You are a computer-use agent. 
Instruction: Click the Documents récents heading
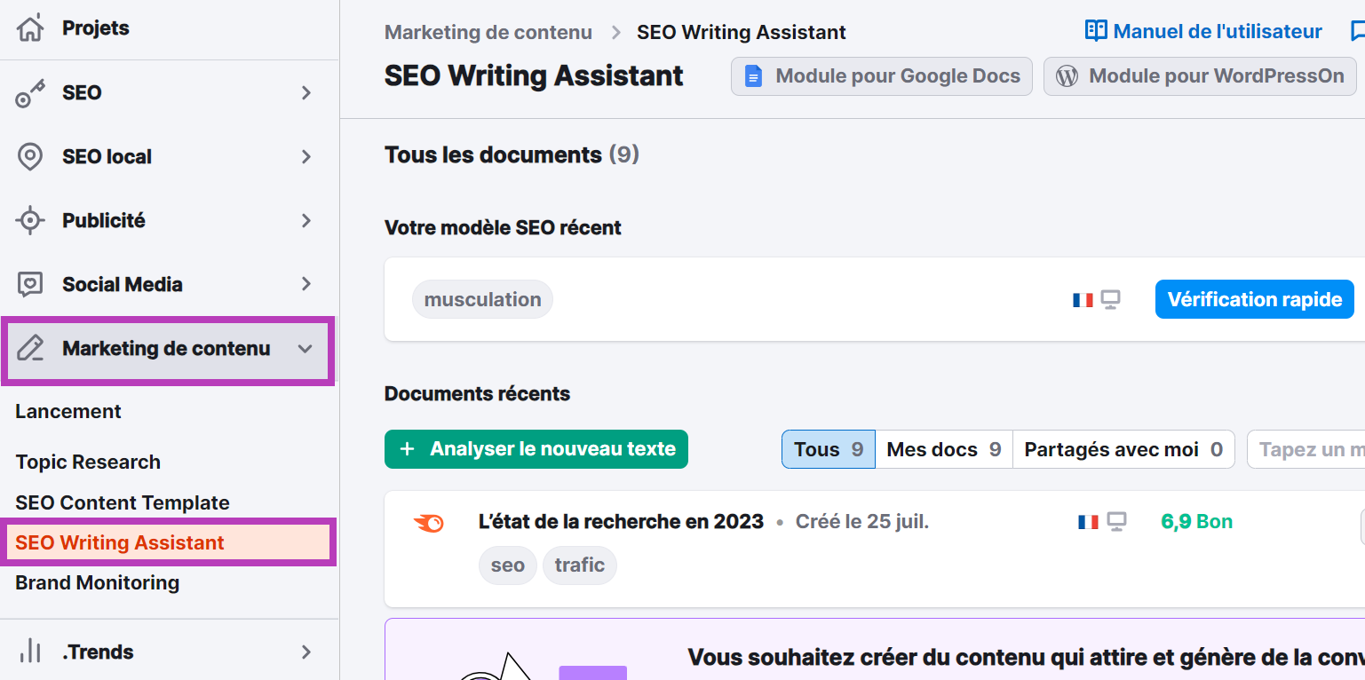tap(477, 394)
